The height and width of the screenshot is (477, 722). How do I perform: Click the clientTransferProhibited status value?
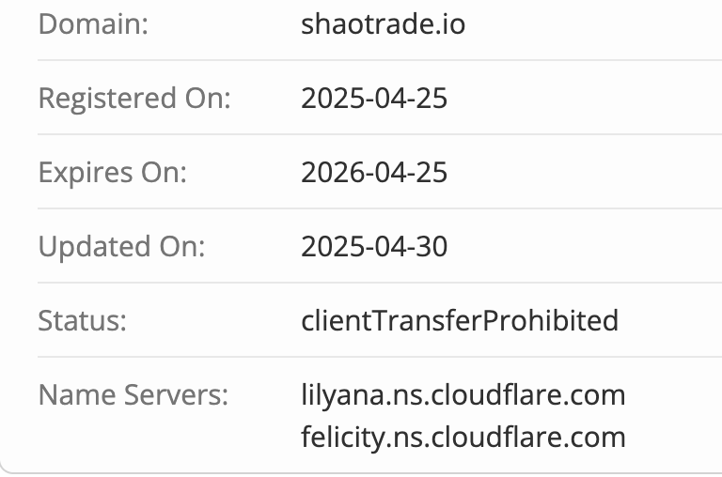[460, 320]
